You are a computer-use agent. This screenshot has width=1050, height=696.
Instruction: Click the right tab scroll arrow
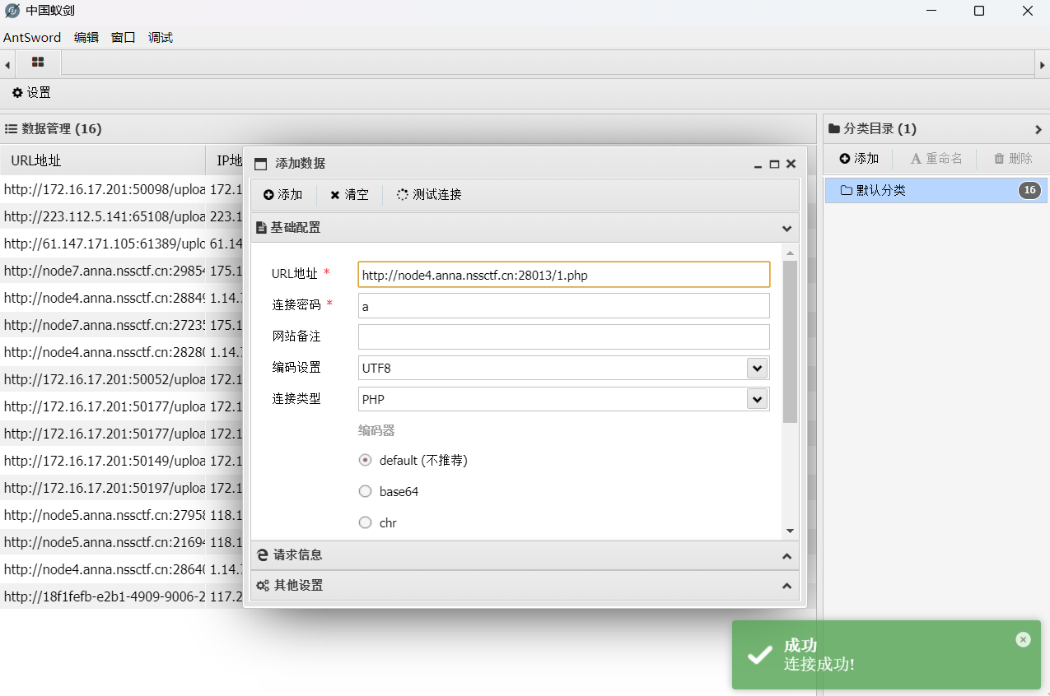click(x=1042, y=63)
